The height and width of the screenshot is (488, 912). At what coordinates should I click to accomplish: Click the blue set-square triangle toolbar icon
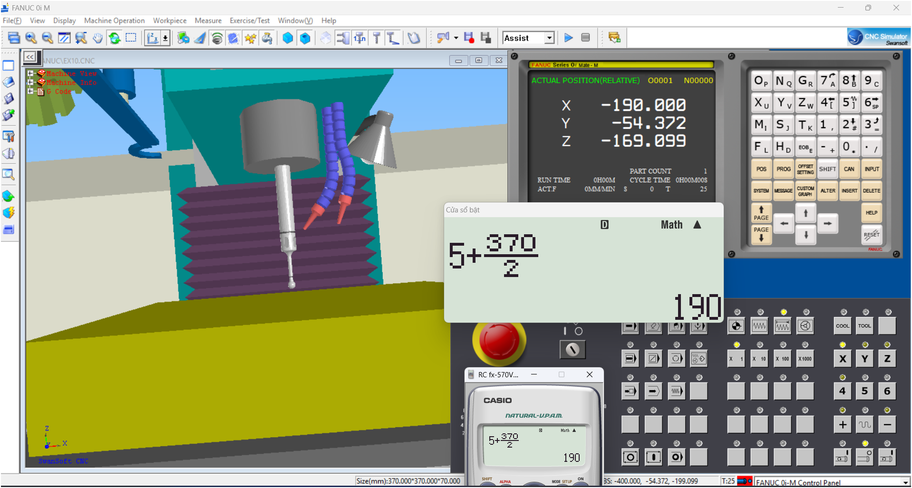[x=200, y=38]
